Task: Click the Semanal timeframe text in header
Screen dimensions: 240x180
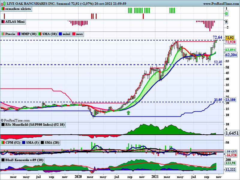Action: tap(63, 4)
